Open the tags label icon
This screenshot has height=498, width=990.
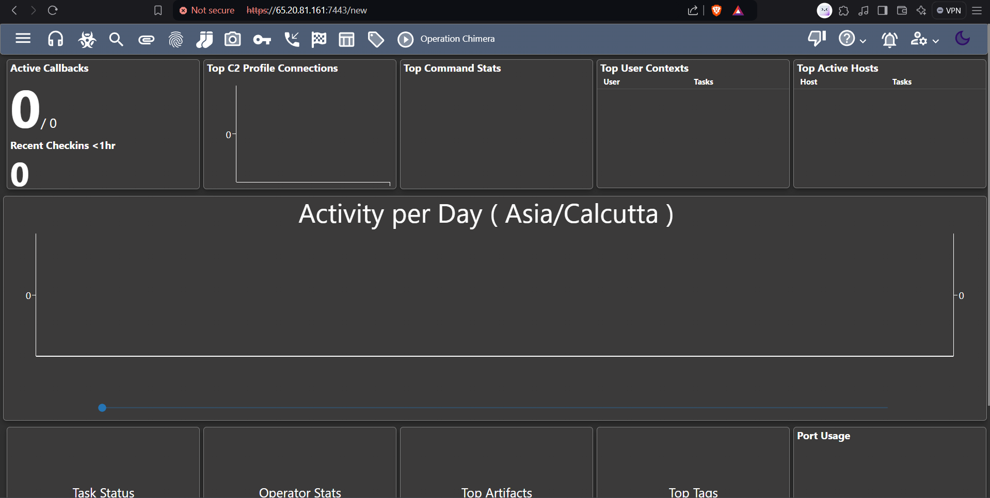(376, 39)
